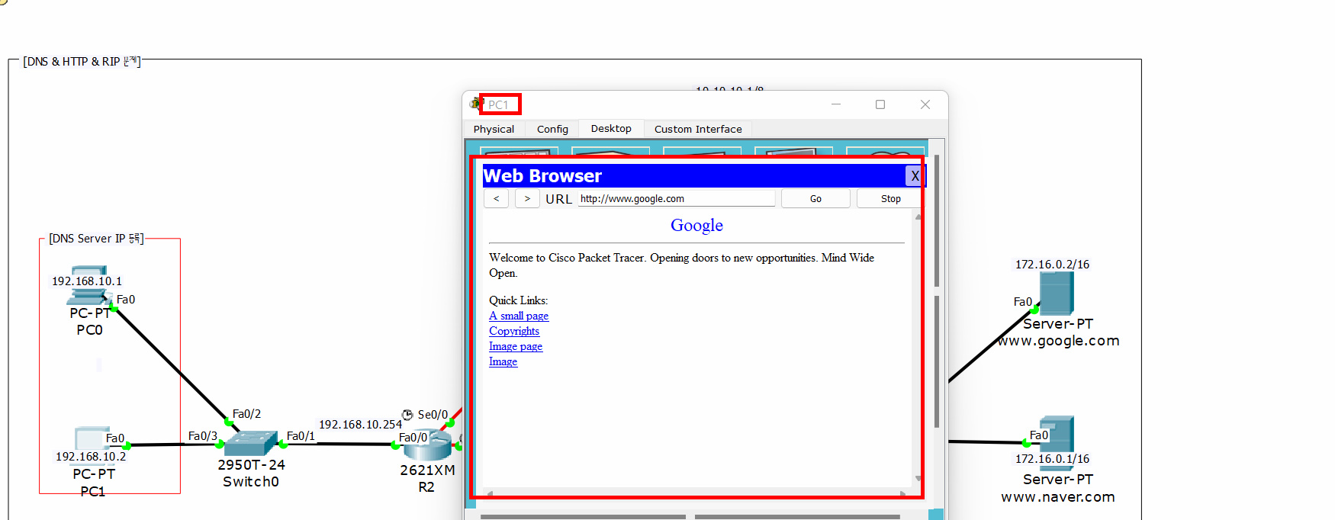Click the 172.16.0.1/16 address label
Viewport: 1335px width, 520px height.
1052,459
